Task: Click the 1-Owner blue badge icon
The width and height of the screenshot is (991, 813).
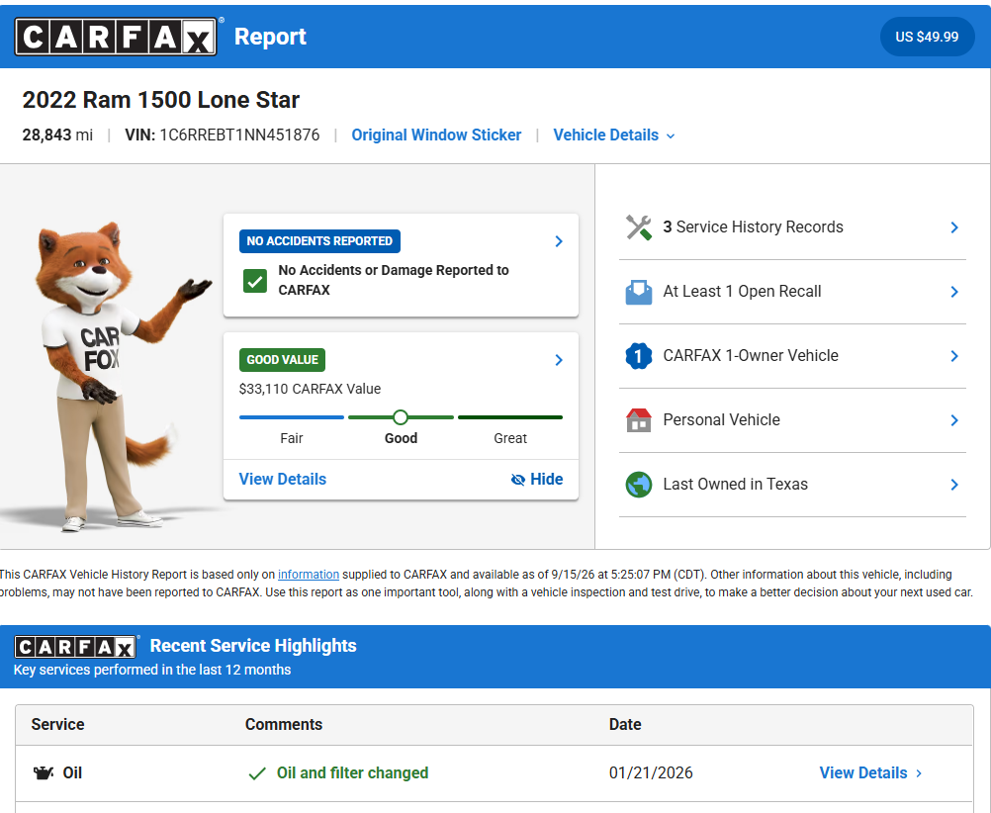Action: click(x=638, y=356)
